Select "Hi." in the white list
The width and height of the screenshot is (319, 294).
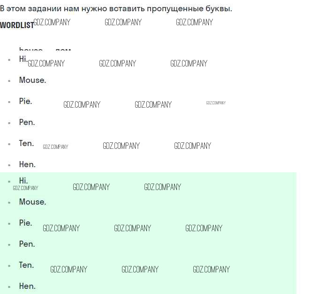click(23, 59)
